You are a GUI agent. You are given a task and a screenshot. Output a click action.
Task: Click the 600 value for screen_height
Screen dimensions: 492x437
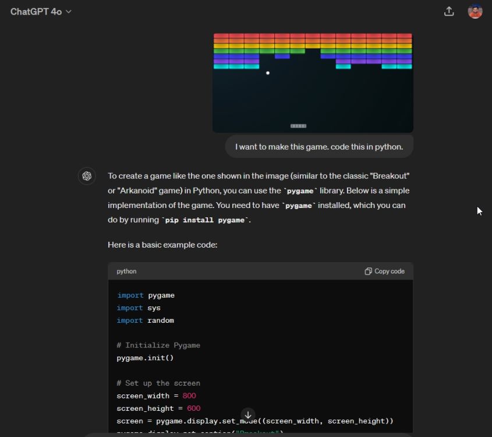(x=193, y=408)
